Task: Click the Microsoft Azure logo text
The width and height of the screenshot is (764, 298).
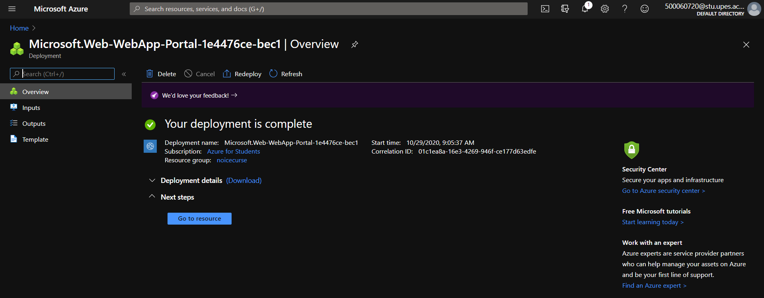Action: (x=61, y=9)
